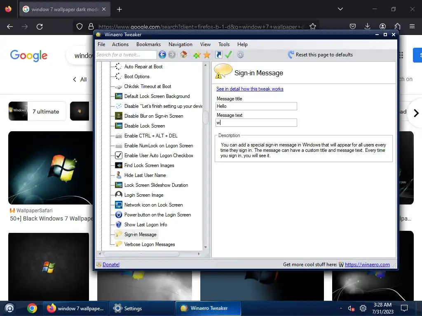Select Enable NumLock on Logon Screen

point(159,146)
